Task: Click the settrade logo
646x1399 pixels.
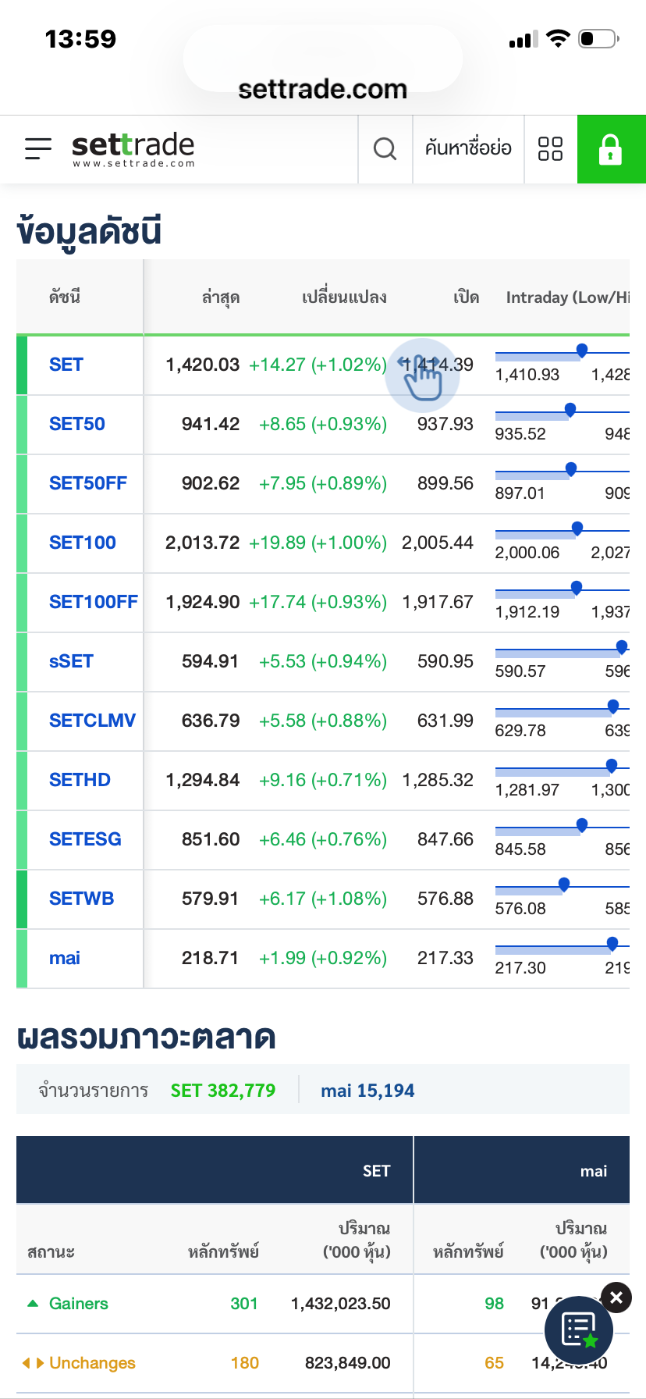Action: pos(133,148)
